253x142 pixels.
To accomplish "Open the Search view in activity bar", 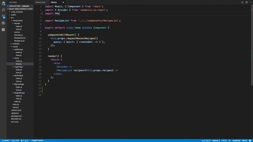I will point(3,10).
